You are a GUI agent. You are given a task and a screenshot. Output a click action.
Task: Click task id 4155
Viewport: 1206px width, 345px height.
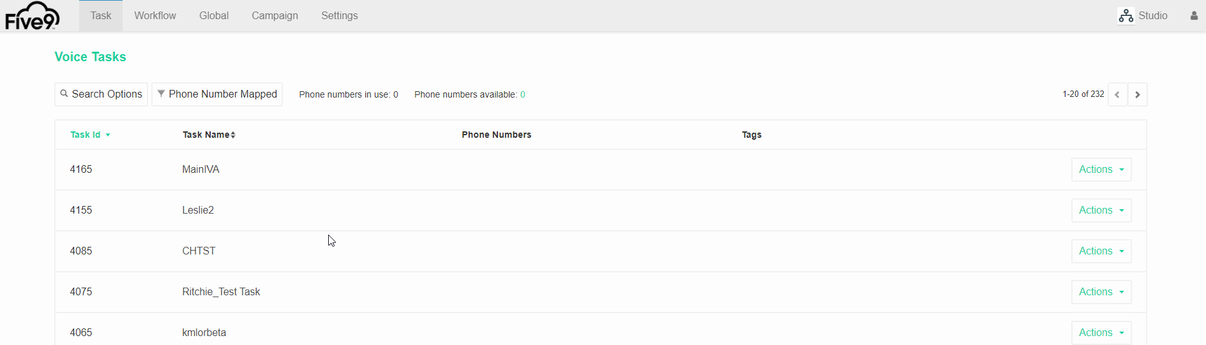click(x=81, y=210)
